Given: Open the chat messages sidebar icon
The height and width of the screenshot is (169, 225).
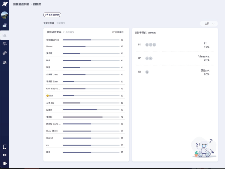Looking at the screenshot, I should coord(5,53).
